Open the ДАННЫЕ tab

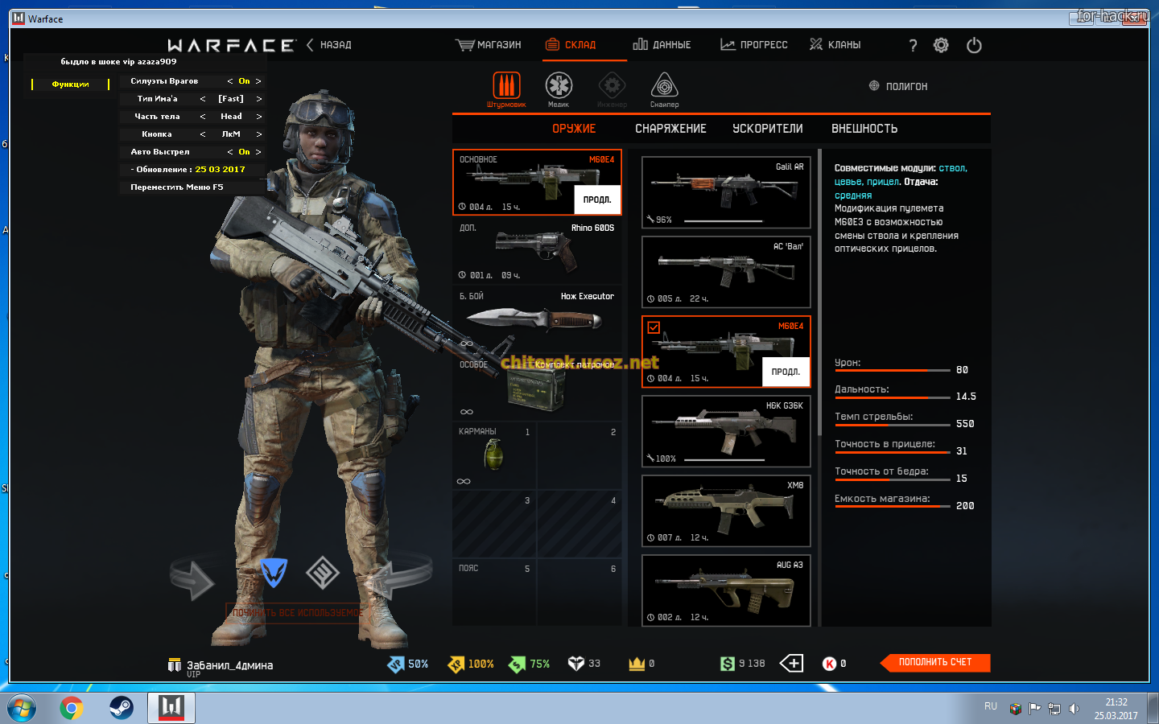coord(662,45)
